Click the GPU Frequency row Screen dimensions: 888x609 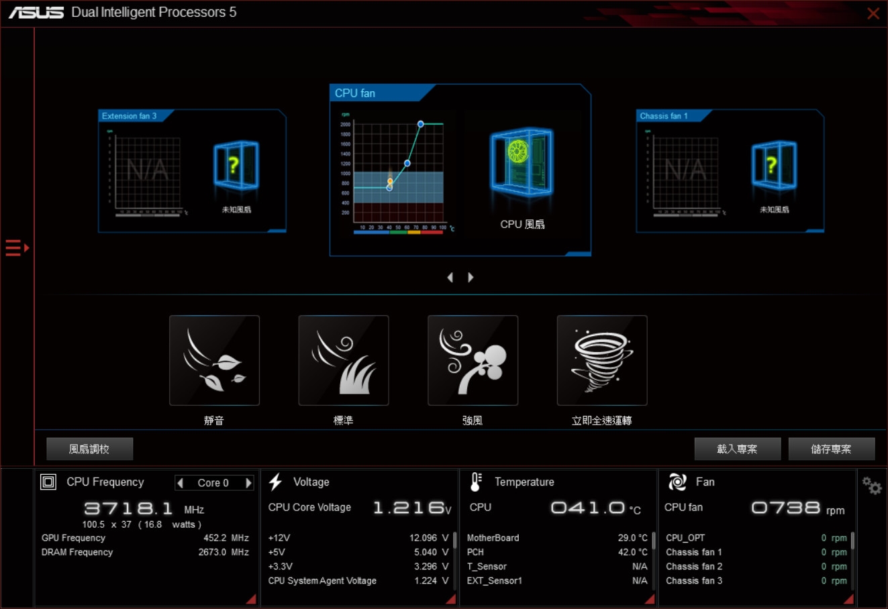pos(145,538)
